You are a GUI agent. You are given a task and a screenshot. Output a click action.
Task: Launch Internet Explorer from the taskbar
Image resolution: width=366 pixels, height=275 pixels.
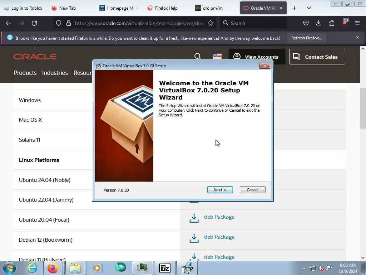click(x=32, y=268)
